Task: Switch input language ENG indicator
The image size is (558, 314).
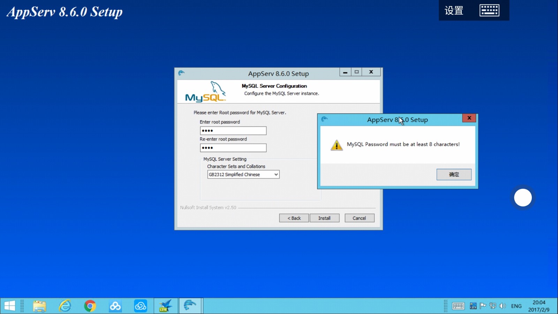Action: (x=516, y=306)
